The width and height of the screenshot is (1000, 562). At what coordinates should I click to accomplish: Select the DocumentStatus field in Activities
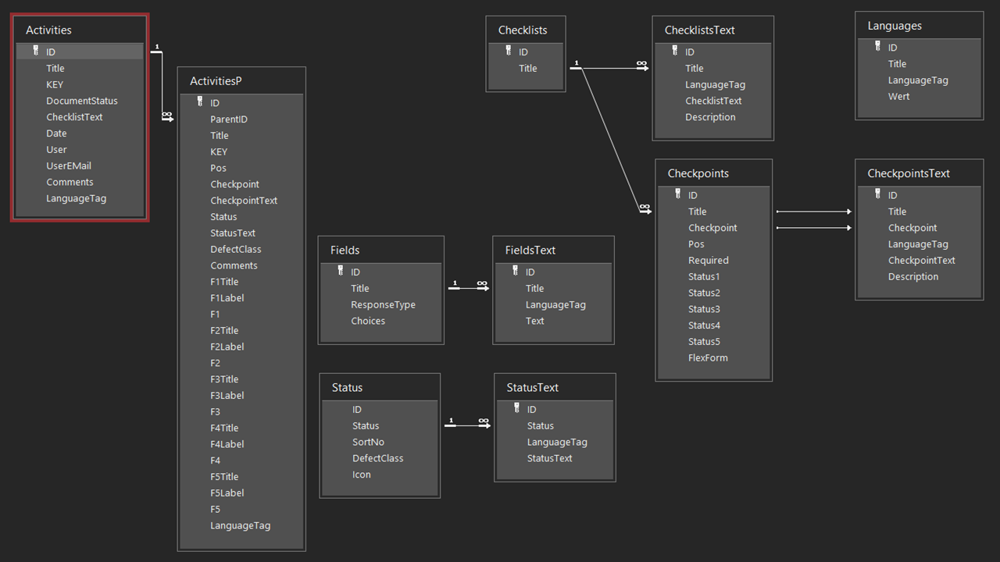[x=82, y=101]
